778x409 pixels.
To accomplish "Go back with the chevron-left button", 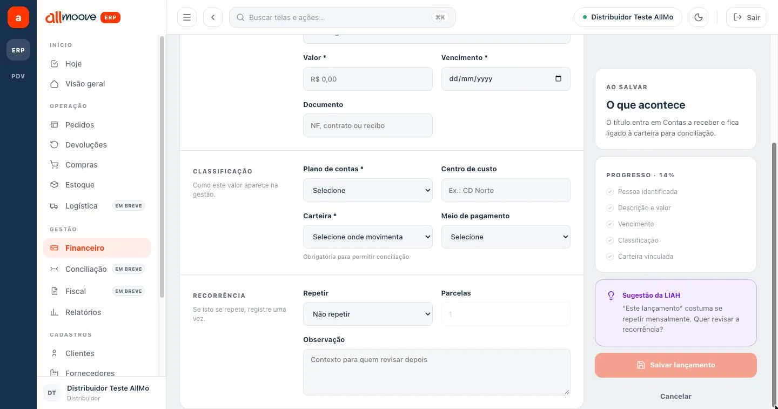I will pos(213,17).
